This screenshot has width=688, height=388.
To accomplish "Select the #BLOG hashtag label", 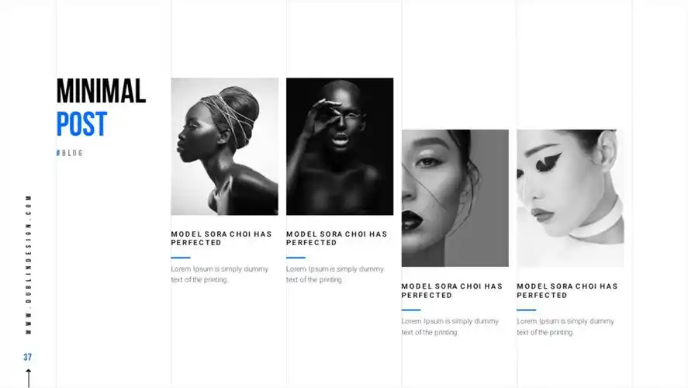I will [x=70, y=153].
